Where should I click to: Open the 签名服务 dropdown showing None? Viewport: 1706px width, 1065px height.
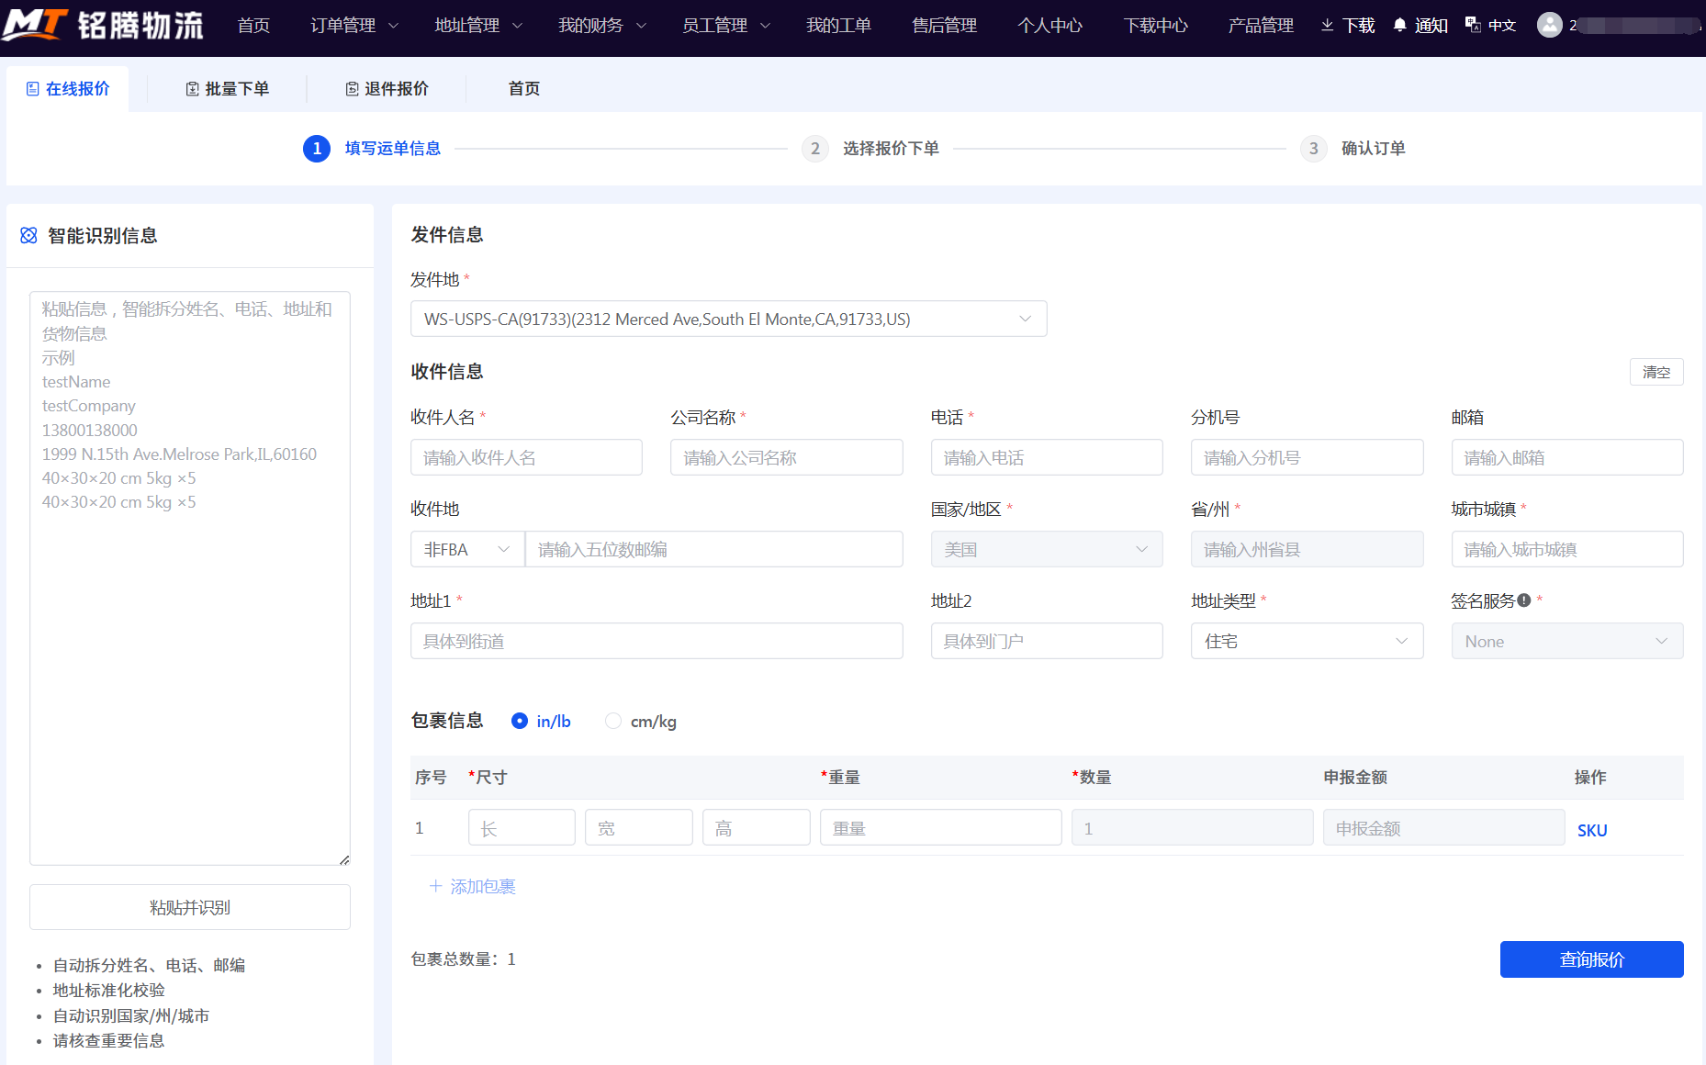[x=1566, y=641]
